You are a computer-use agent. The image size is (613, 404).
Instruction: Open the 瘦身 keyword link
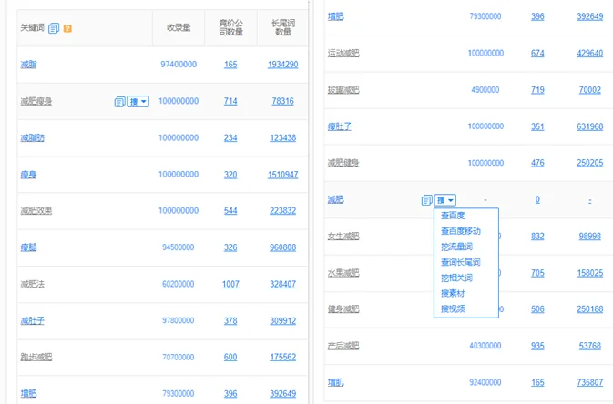click(x=28, y=175)
